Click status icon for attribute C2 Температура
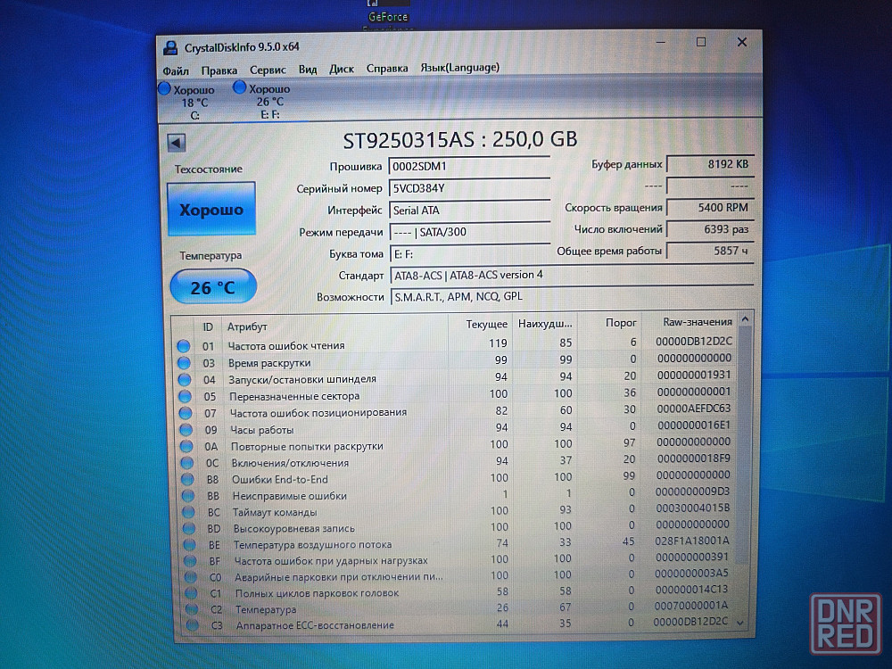Screen dimensions: 892x669 193,609
